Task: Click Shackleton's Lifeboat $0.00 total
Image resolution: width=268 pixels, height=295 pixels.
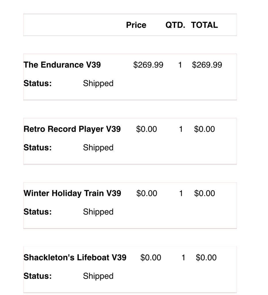Action: [x=206, y=258]
